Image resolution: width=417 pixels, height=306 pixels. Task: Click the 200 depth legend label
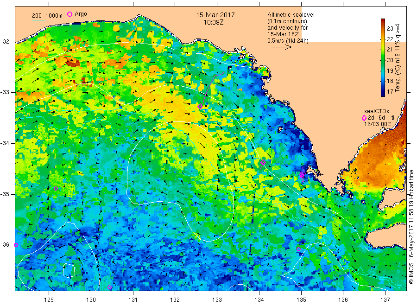[x=37, y=16]
